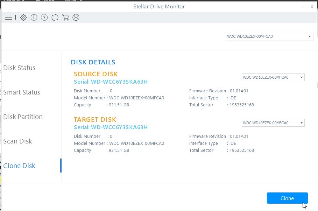The height and width of the screenshot is (211, 318).
Task: Open help via question mark icon
Action: pos(44,17)
